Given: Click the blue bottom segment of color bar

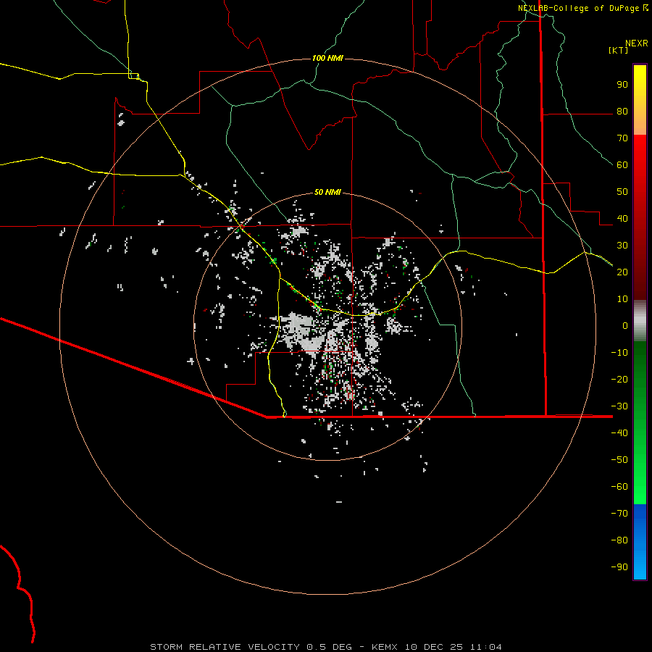Looking at the screenshot, I should (640, 542).
